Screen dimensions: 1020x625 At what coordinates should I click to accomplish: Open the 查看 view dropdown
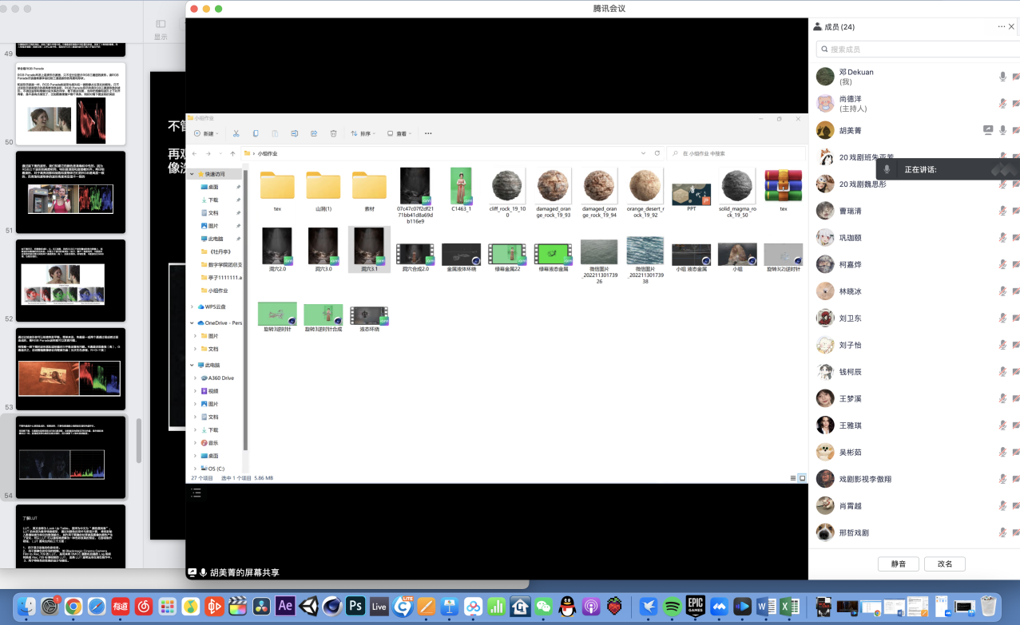click(x=399, y=133)
